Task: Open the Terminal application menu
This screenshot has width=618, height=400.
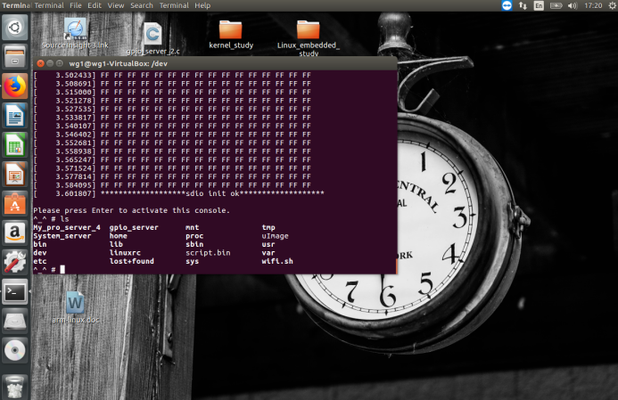Action: coord(49,5)
